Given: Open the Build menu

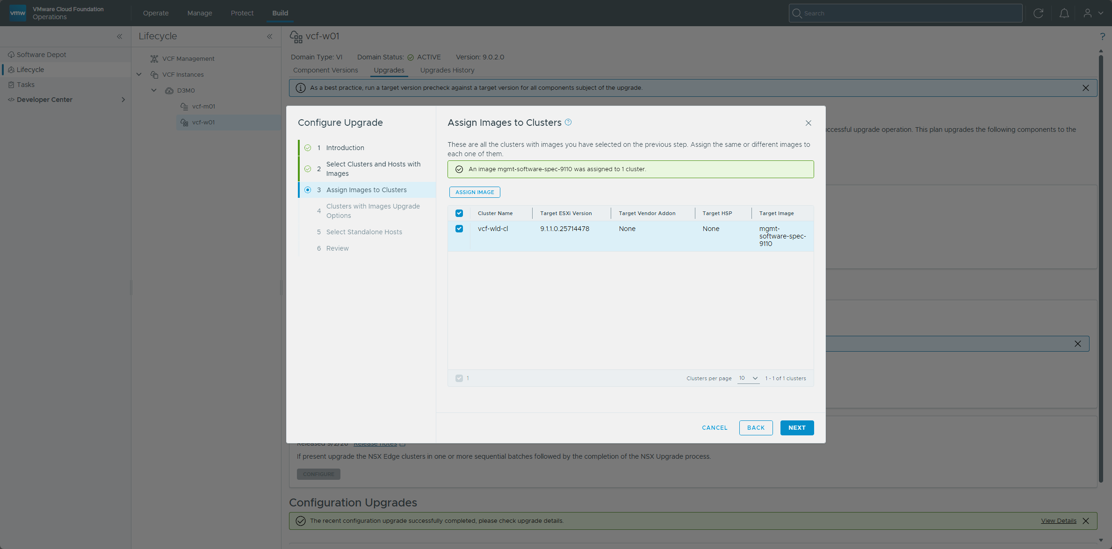Looking at the screenshot, I should point(280,13).
